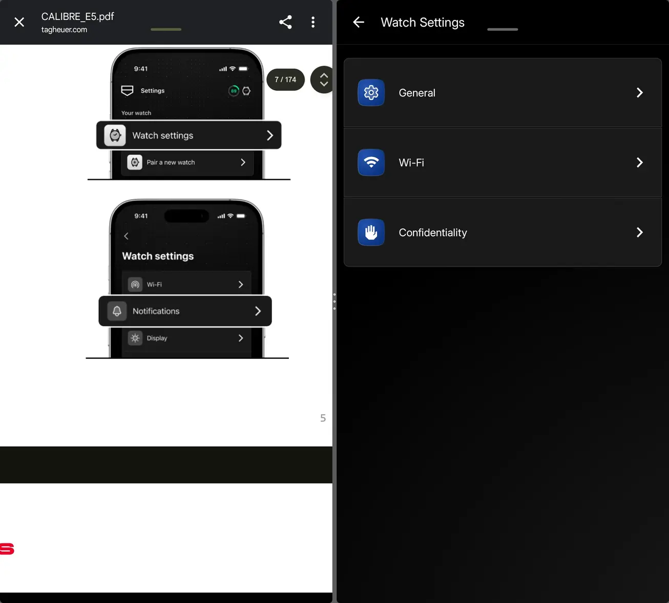Open Confidentiality via its chevron

[640, 232]
